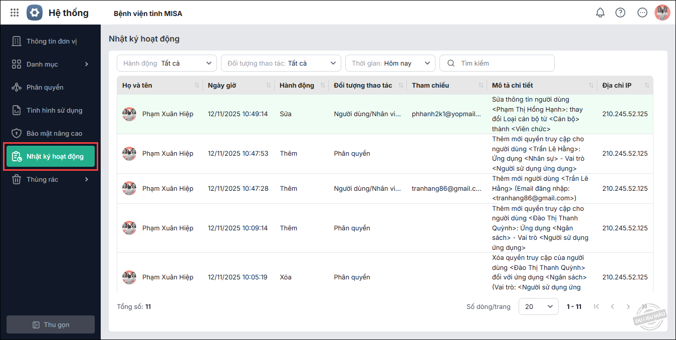This screenshot has width=676, height=340.
Task: Expand the Danh mục menu
Action: (x=50, y=64)
